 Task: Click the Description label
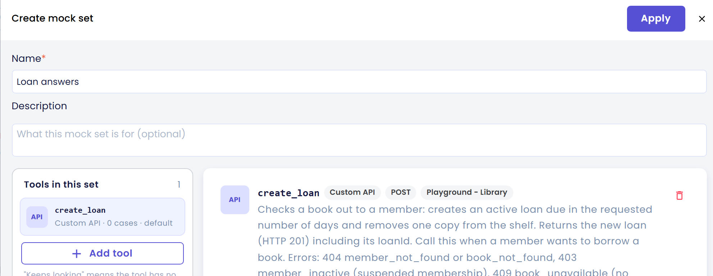[x=39, y=106]
